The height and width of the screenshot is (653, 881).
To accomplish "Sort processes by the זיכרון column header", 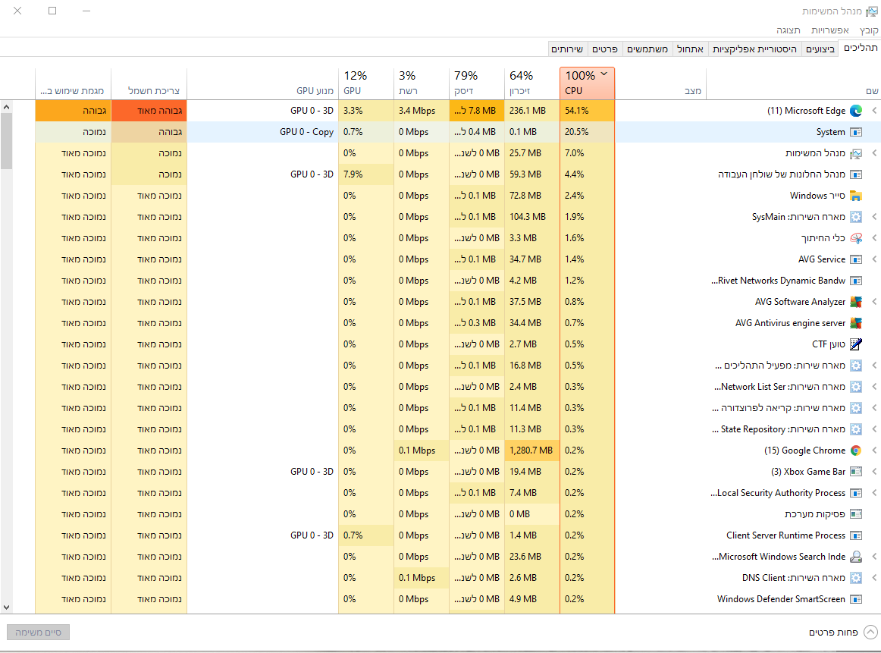I will [532, 83].
